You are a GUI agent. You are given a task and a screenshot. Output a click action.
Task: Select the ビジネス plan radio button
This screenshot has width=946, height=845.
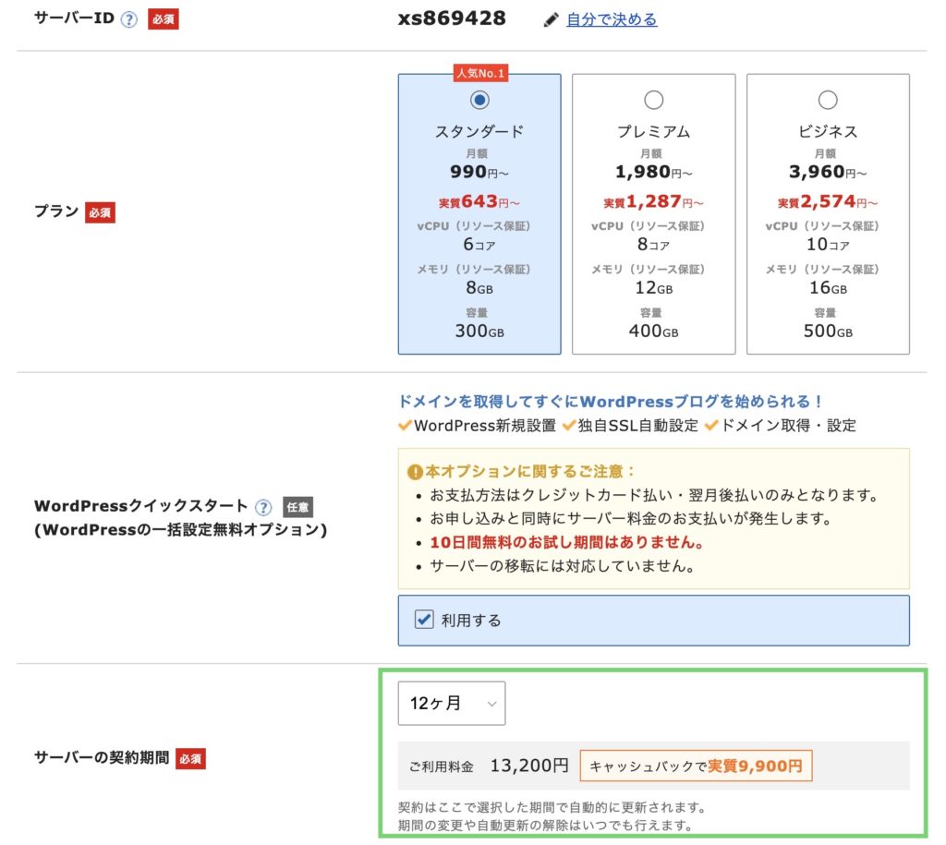coord(828,100)
